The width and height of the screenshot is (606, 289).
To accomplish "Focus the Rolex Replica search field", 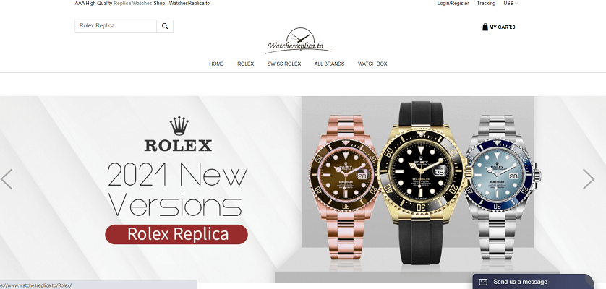I will [x=116, y=26].
